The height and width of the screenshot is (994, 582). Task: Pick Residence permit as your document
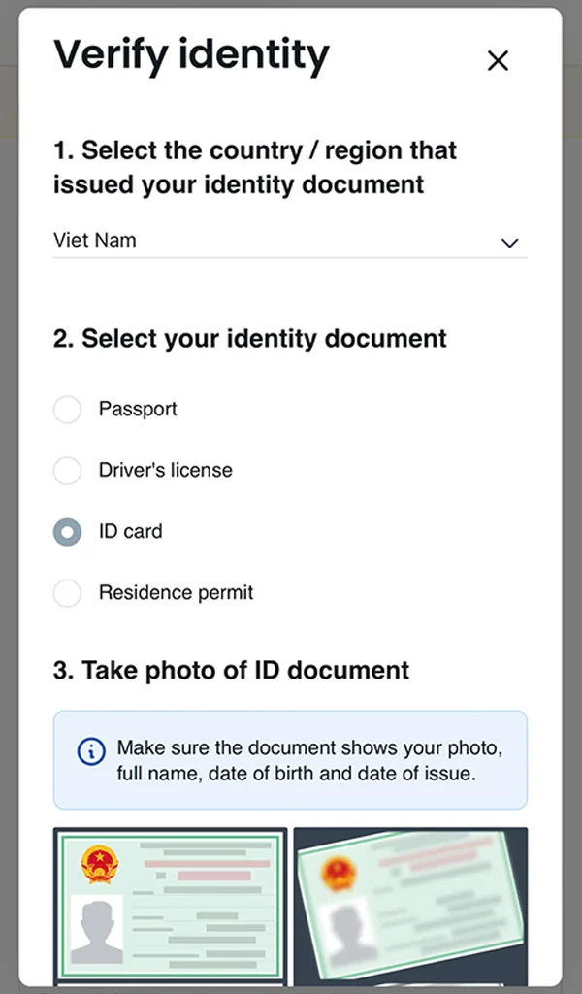[67, 593]
